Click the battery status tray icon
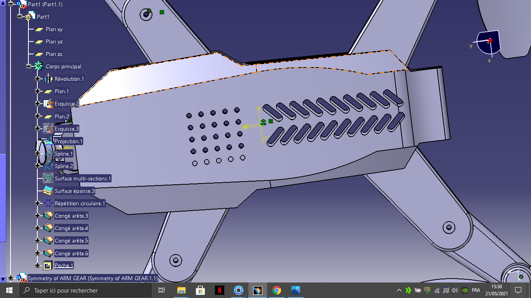 [418, 290]
